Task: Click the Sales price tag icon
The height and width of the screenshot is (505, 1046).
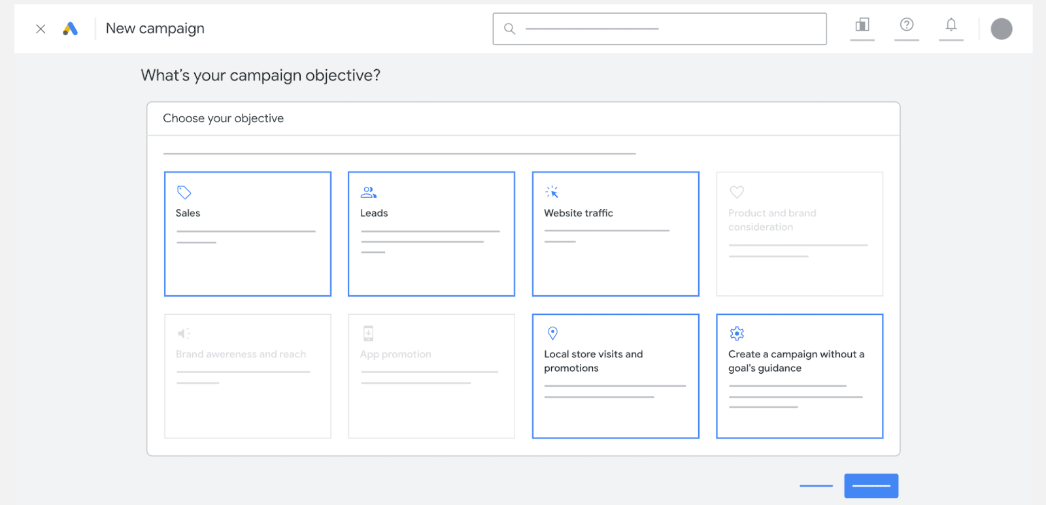Action: [x=184, y=192]
